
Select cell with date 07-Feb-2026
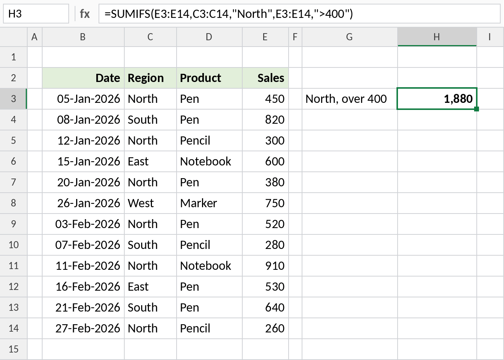[x=83, y=245]
